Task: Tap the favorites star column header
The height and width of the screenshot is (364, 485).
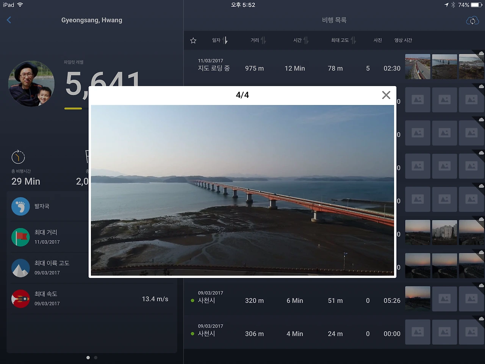Action: tap(193, 41)
